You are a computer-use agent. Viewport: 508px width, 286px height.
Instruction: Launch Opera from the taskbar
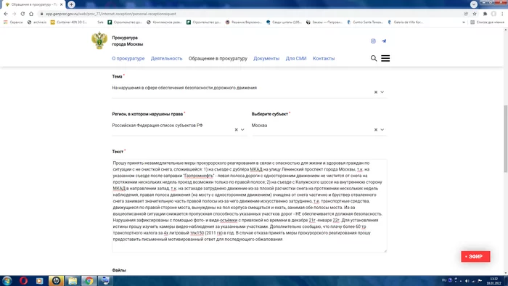pyautogui.click(x=23, y=280)
